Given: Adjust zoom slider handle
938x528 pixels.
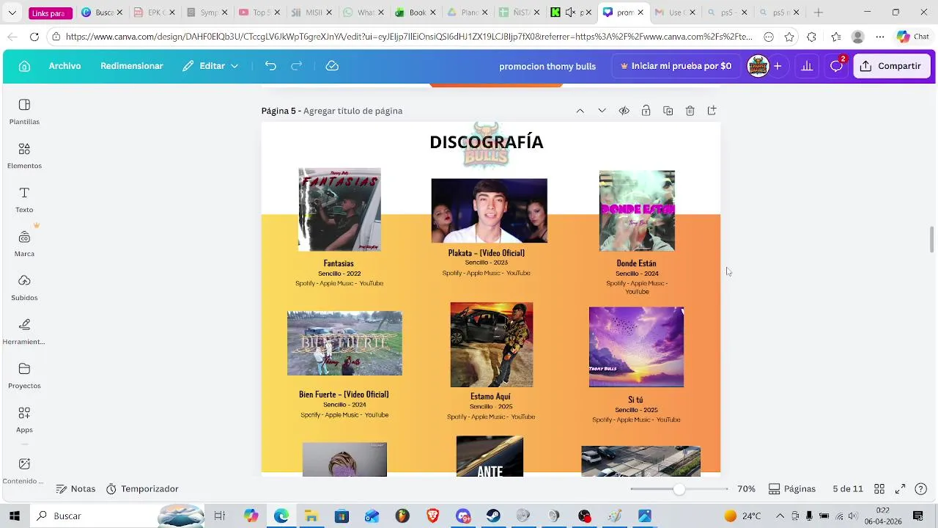Looking at the screenshot, I should [679, 489].
